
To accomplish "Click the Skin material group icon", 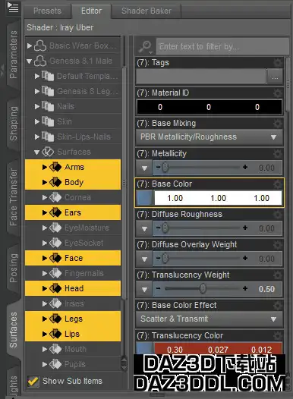I will (48, 121).
